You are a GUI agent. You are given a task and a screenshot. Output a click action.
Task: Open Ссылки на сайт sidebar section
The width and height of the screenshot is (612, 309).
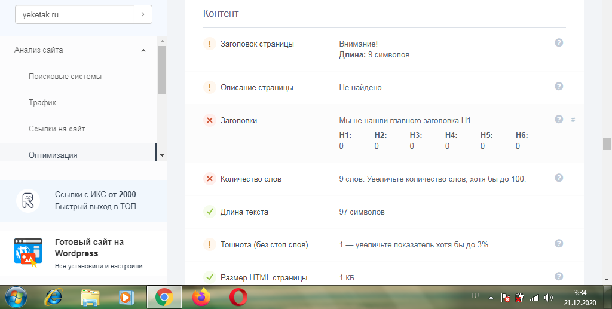(57, 129)
